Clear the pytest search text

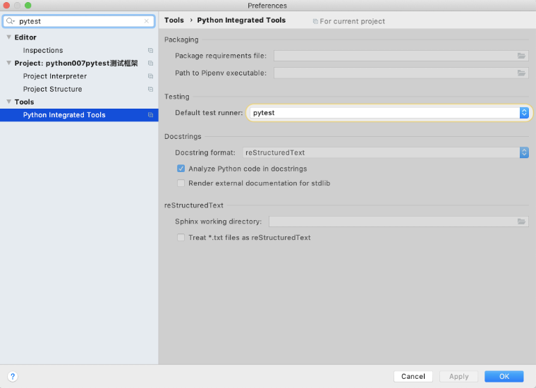[147, 21]
